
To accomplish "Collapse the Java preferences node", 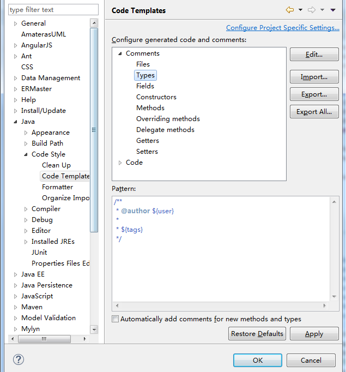I will click(15, 122).
